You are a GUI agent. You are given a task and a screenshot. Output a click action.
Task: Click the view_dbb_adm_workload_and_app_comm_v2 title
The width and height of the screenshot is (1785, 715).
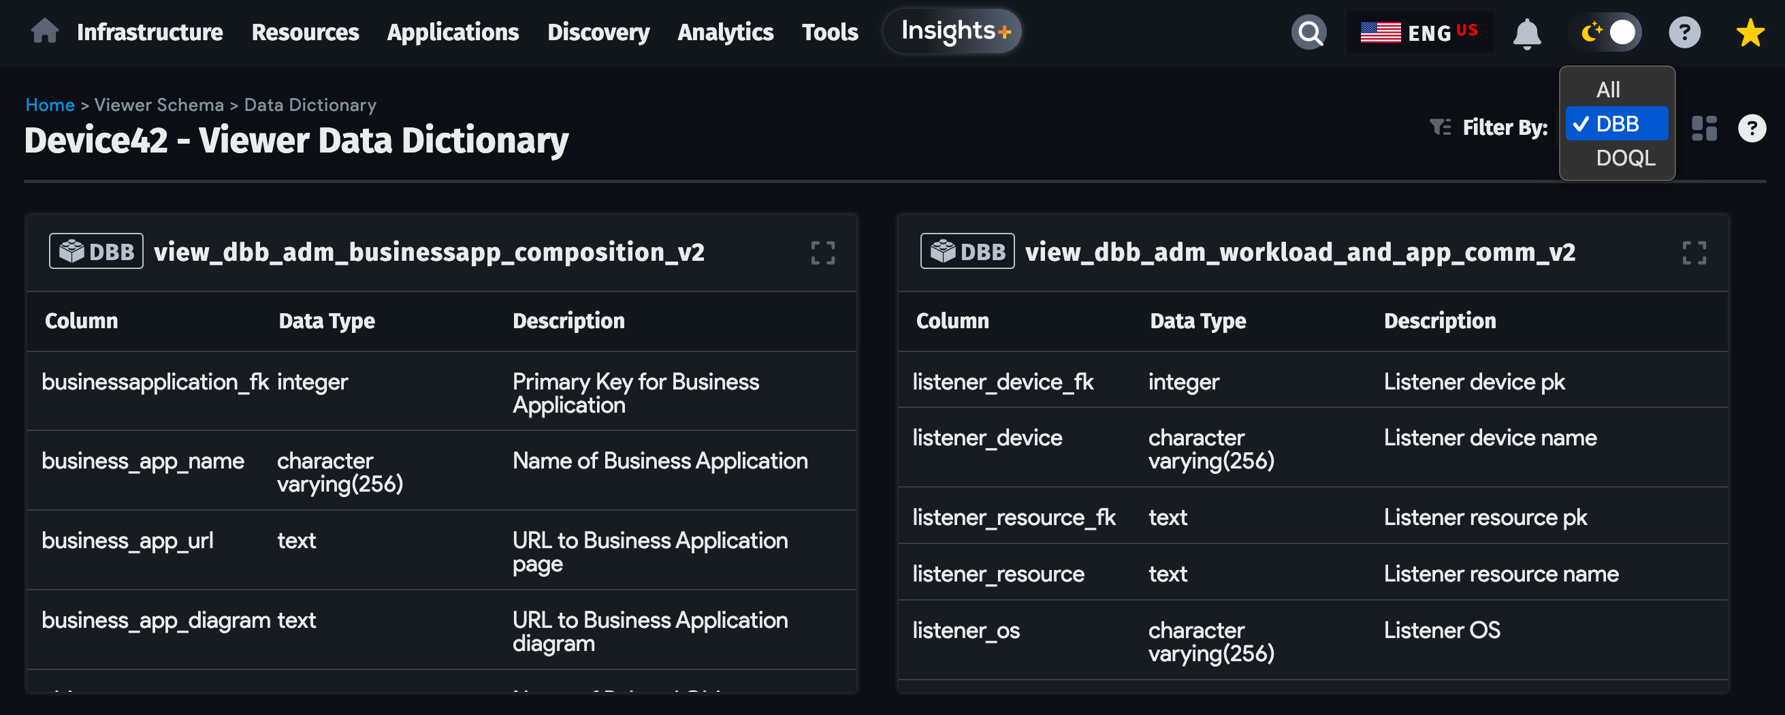(x=1300, y=252)
